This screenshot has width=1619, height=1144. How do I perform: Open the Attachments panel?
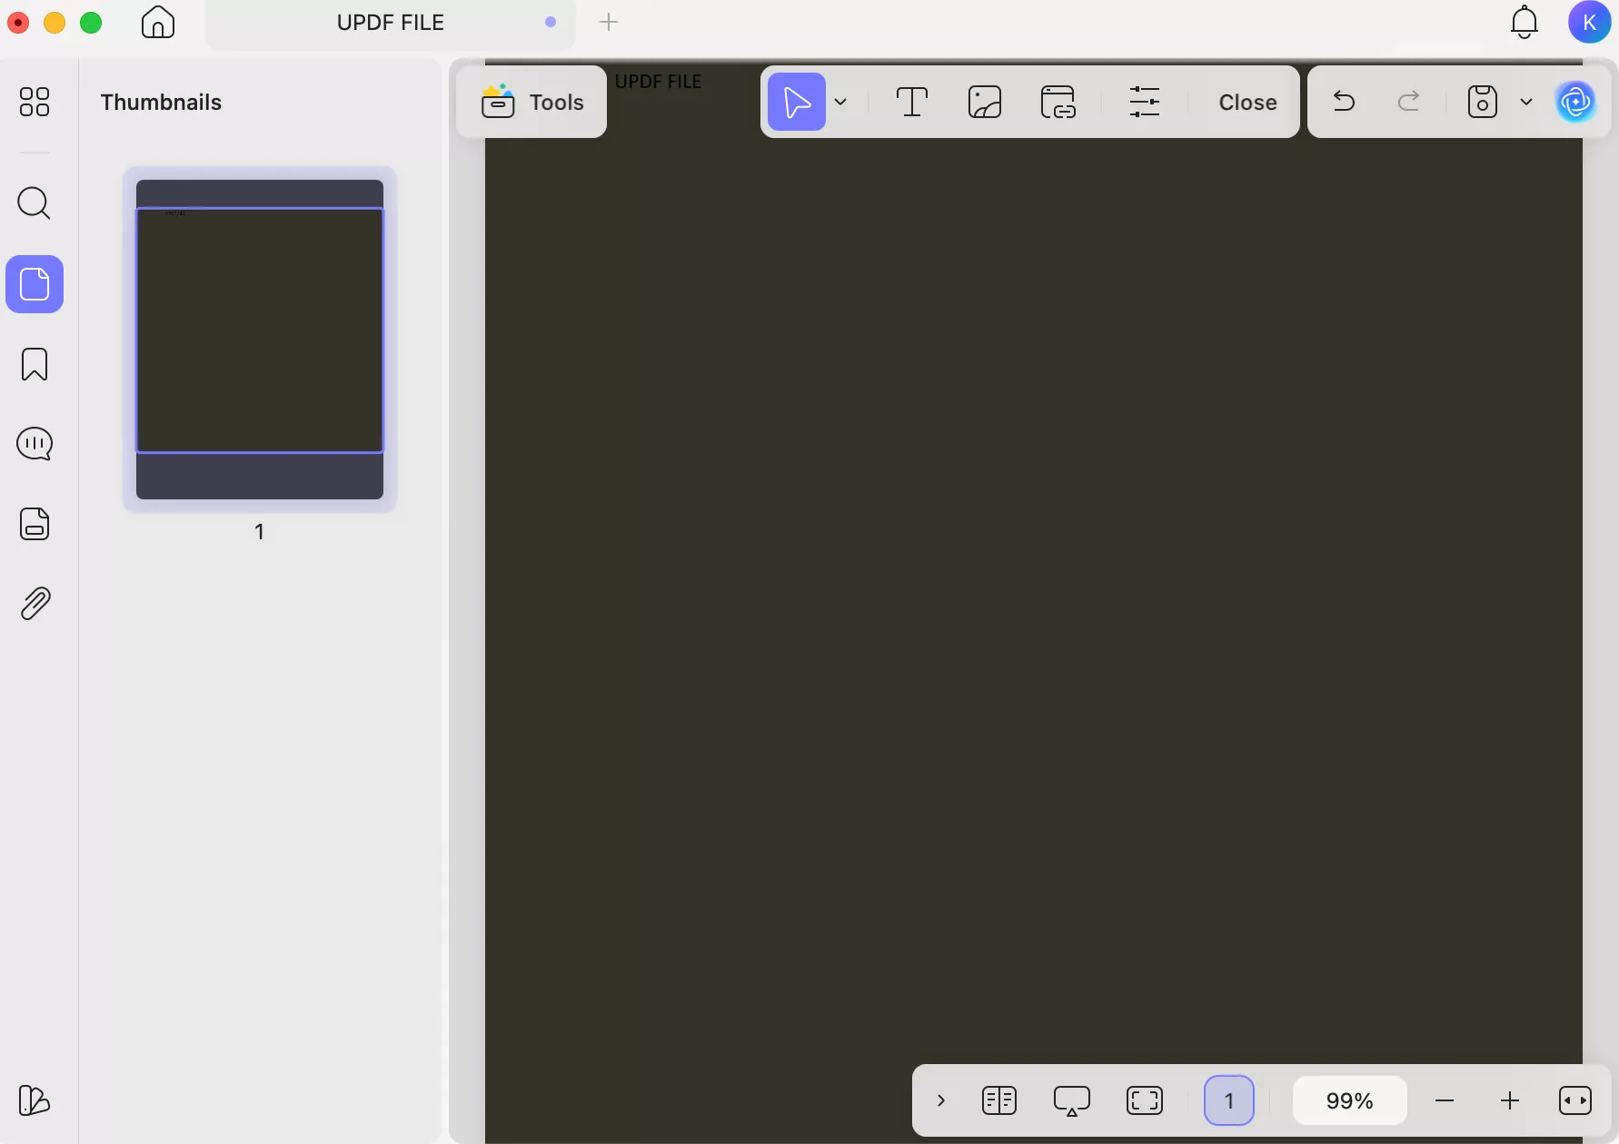click(x=34, y=603)
